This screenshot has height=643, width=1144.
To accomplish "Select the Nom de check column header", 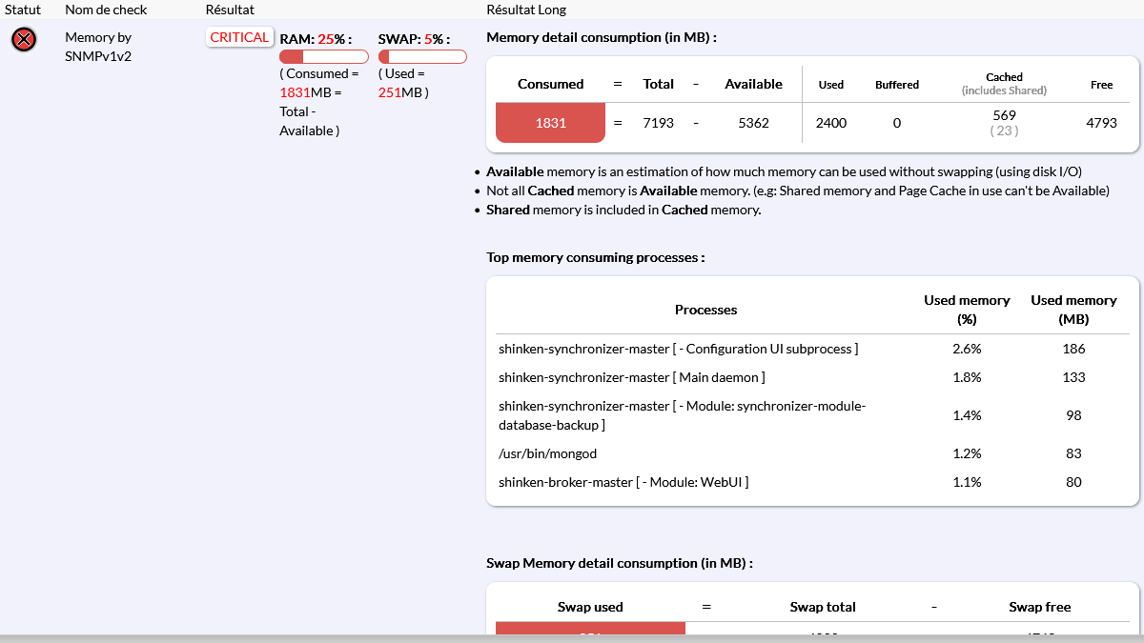I will coord(106,10).
